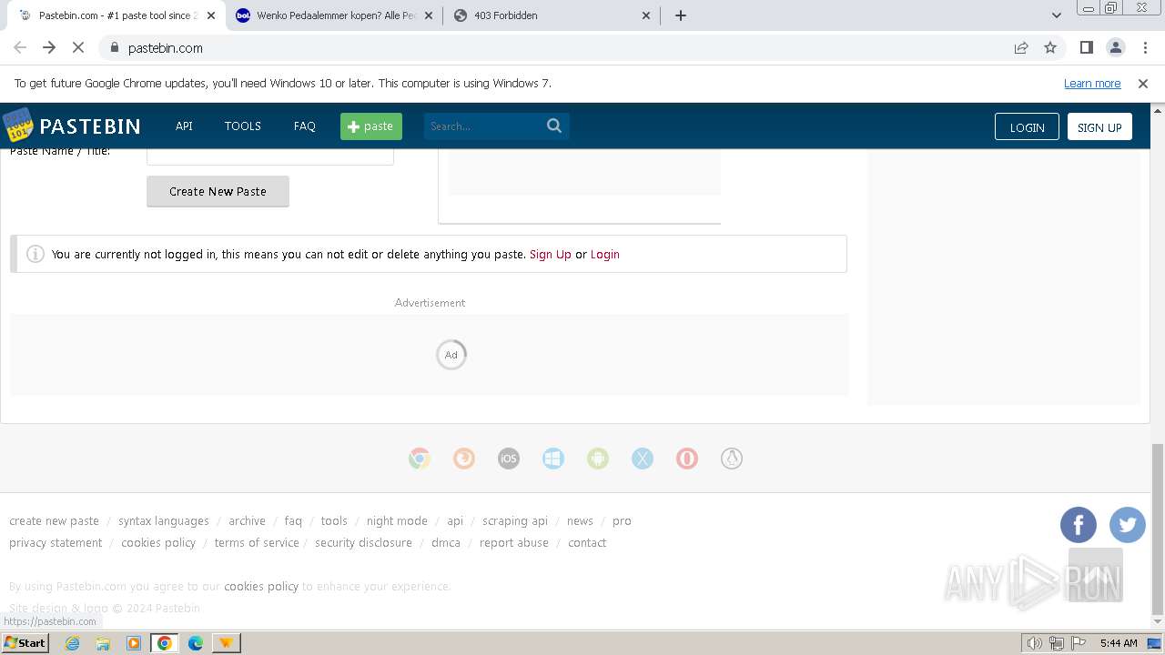
Task: View site information padlock icon
Action: pyautogui.click(x=114, y=47)
